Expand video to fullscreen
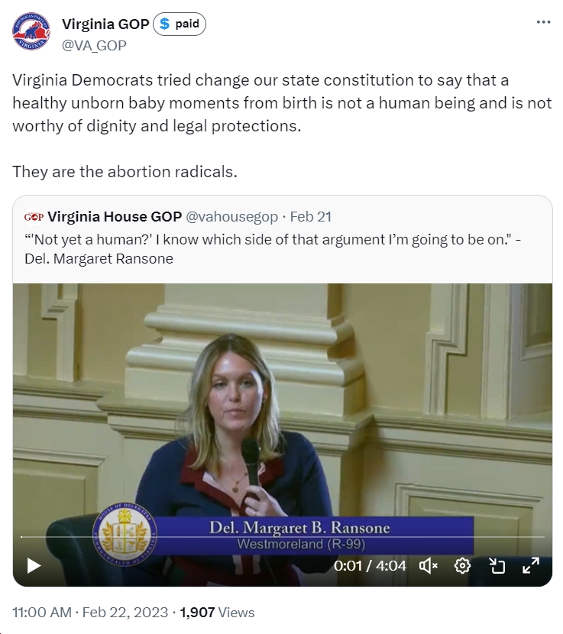Image resolution: width=563 pixels, height=634 pixels. click(x=531, y=565)
